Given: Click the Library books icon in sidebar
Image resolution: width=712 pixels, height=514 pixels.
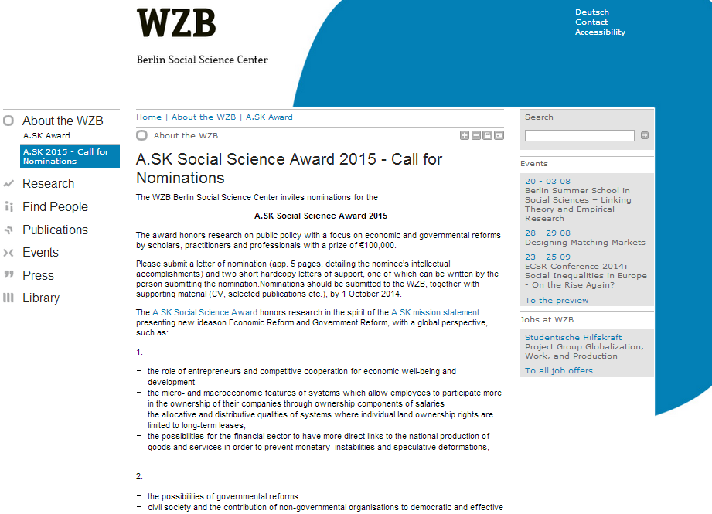Looking at the screenshot, I should (x=9, y=298).
